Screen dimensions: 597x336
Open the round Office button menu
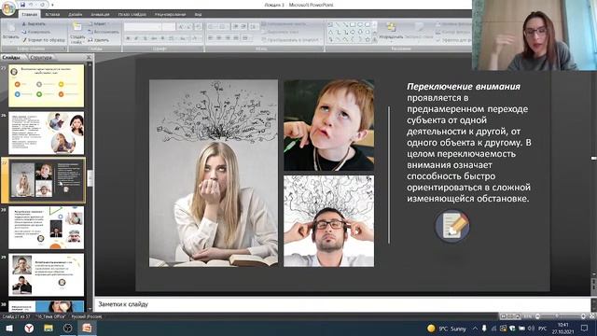point(8,8)
